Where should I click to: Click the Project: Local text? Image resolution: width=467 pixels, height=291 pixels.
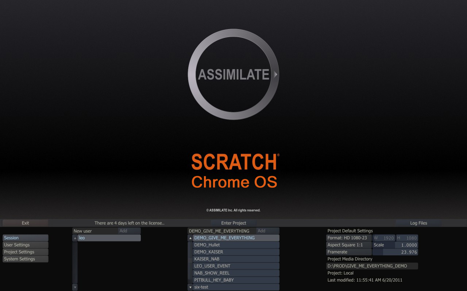(x=340, y=273)
